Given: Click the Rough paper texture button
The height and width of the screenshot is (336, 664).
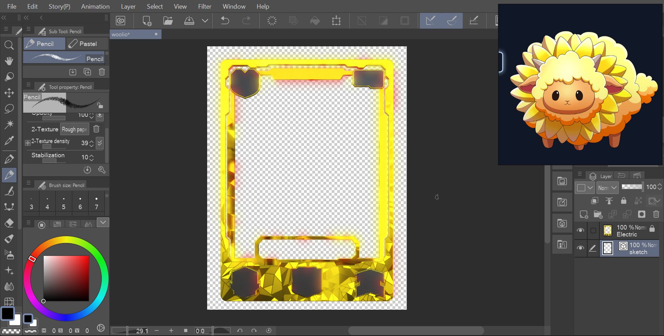Looking at the screenshot, I should 74,129.
